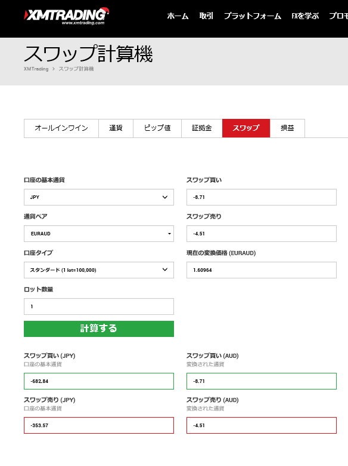
Task: Follow the XMTrading breadcrumb link
Action: click(36, 69)
